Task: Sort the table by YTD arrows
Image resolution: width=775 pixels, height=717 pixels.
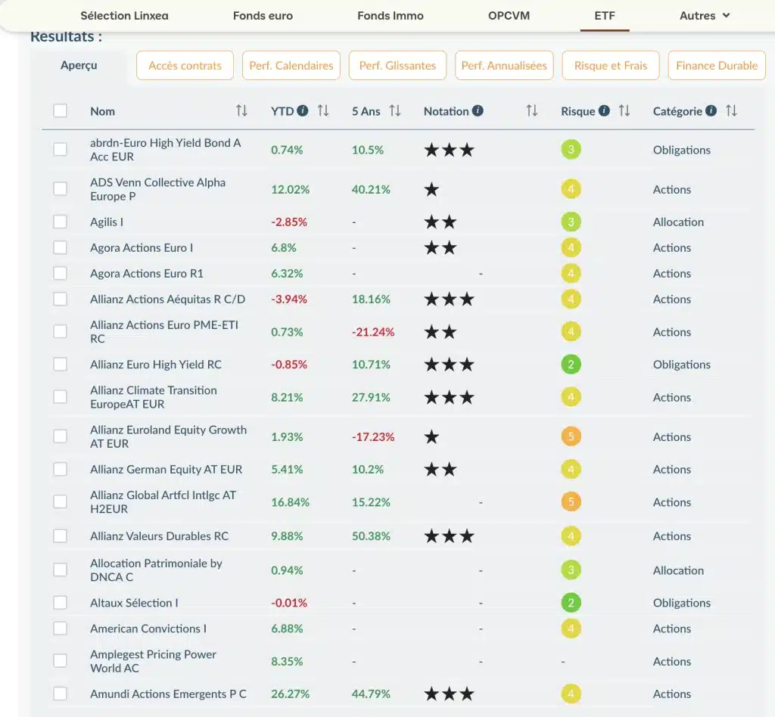Action: coord(322,110)
